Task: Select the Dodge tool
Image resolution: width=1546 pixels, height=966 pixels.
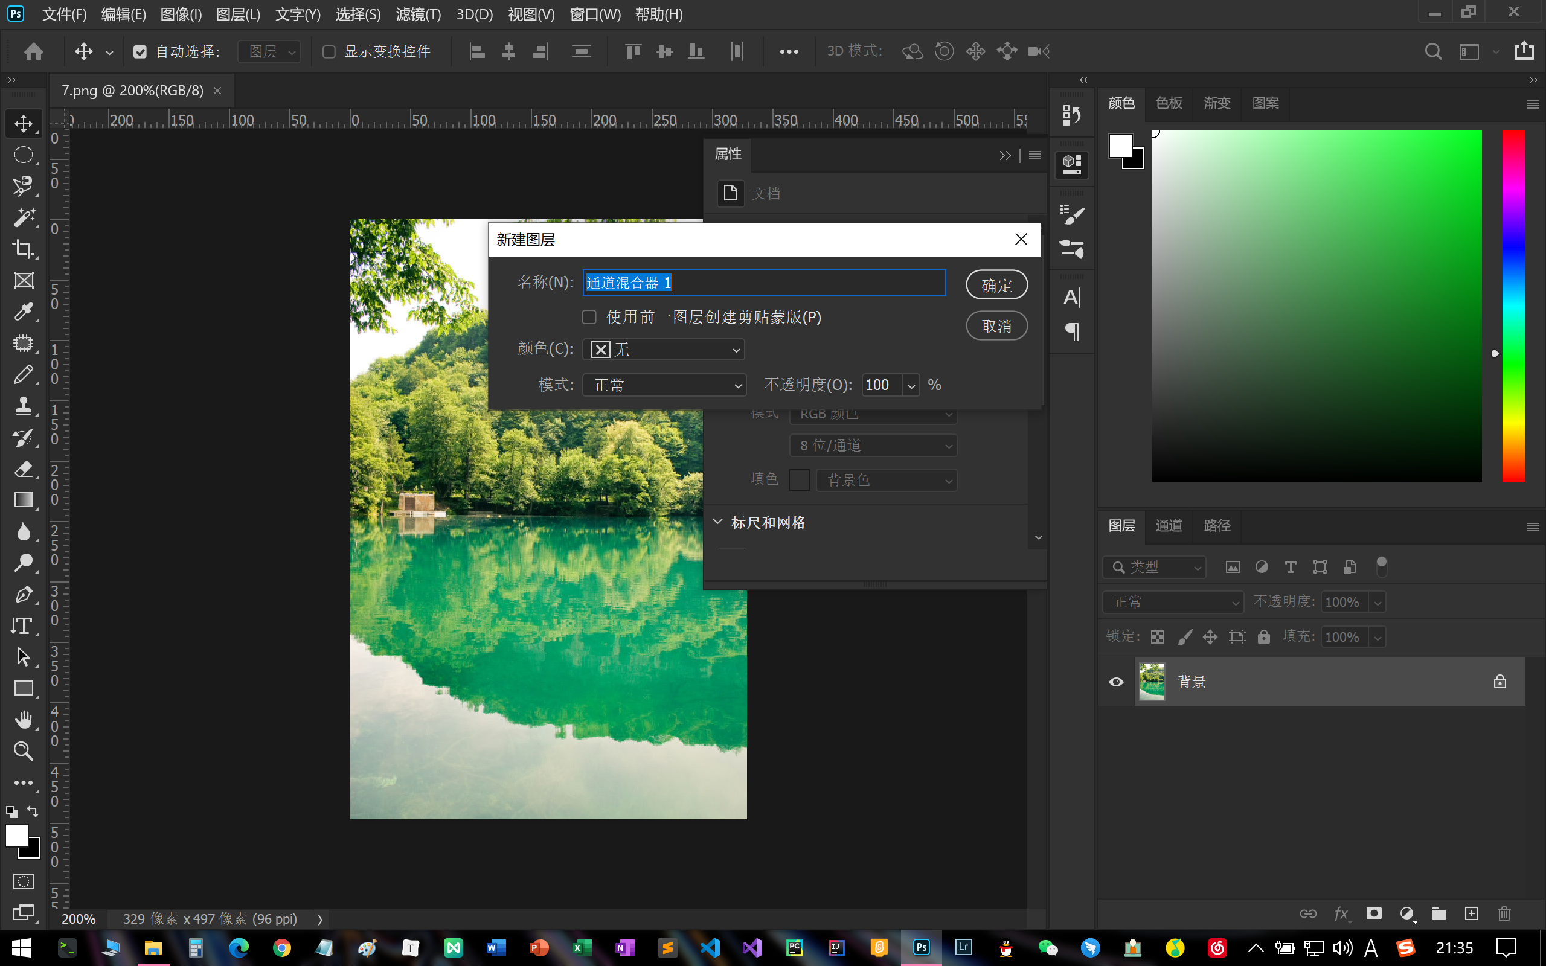Action: pyautogui.click(x=24, y=562)
